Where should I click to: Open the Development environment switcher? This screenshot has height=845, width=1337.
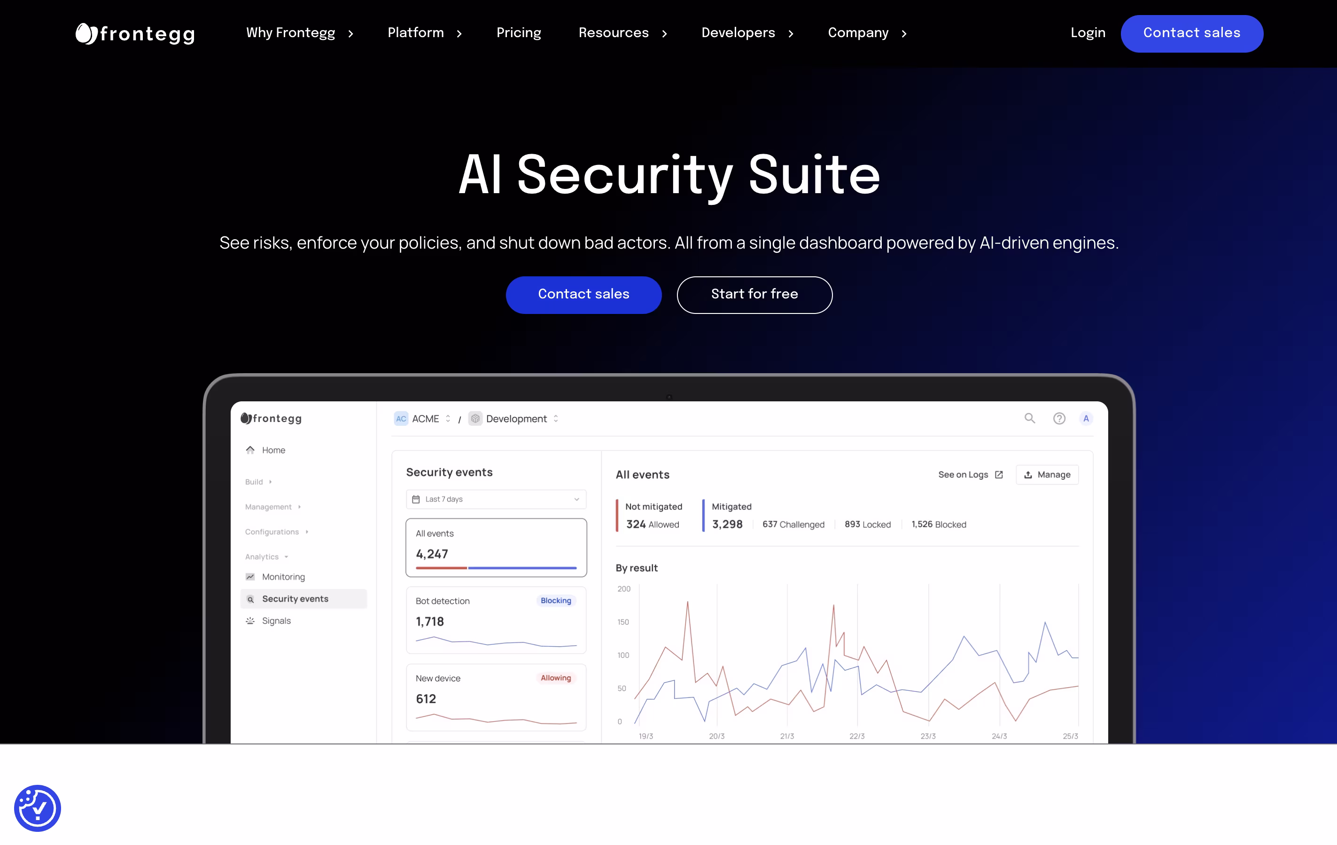(513, 418)
